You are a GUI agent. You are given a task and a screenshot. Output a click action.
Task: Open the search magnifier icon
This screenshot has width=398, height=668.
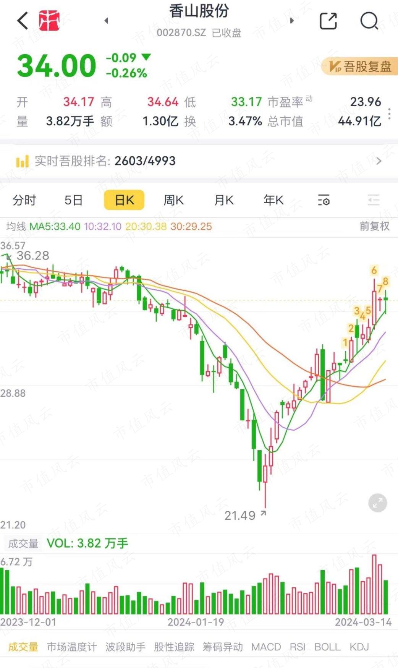(x=369, y=21)
